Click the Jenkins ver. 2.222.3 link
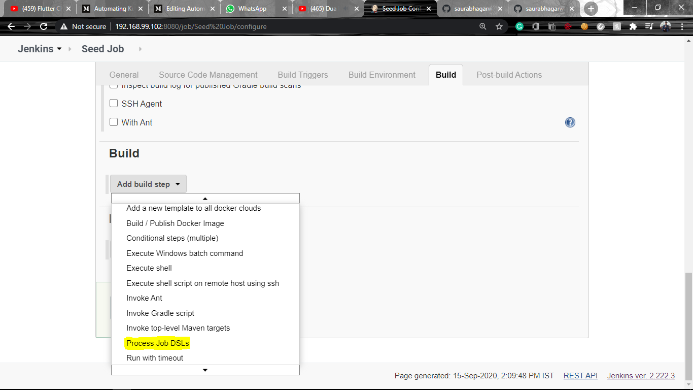Image resolution: width=693 pixels, height=390 pixels. tap(640, 375)
